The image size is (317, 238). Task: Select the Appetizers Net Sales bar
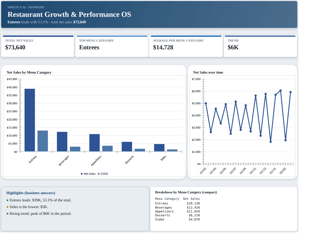click(x=95, y=143)
